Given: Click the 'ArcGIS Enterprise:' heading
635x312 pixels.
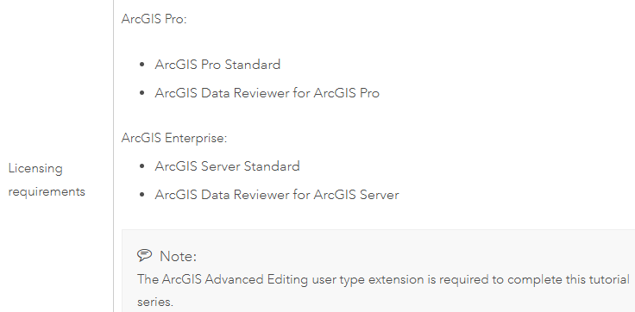Looking at the screenshot, I should 174,138.
